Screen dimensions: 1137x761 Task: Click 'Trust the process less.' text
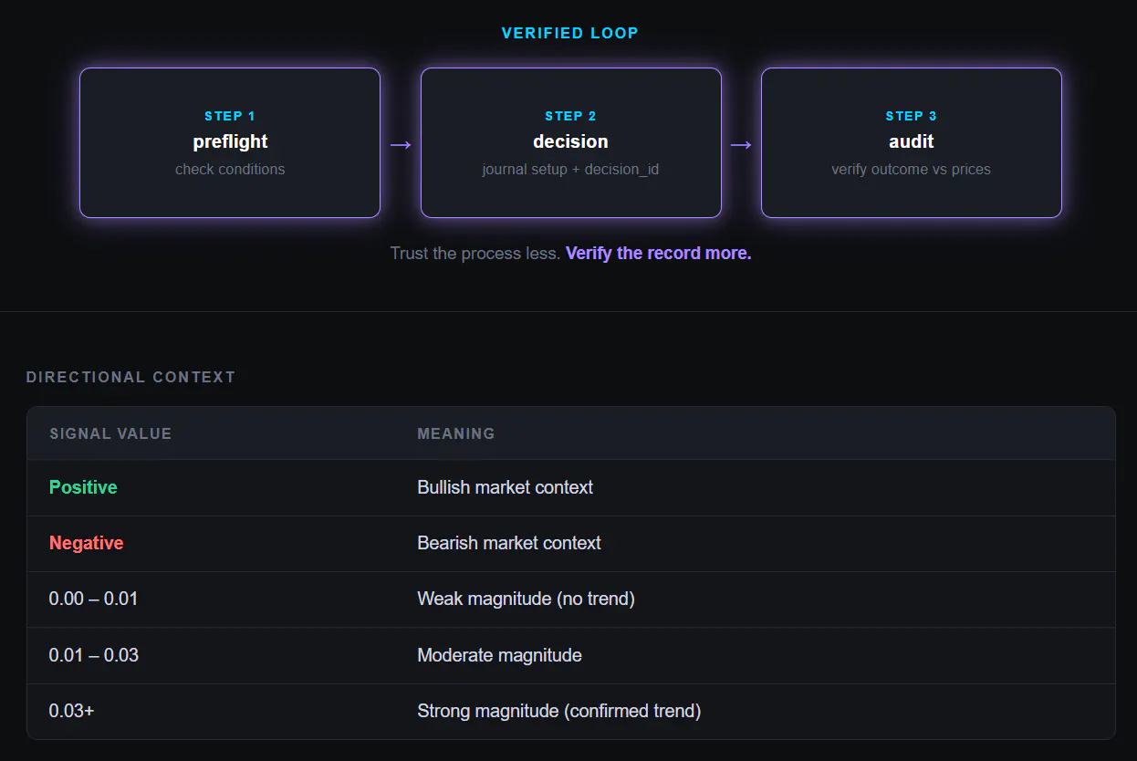(475, 253)
